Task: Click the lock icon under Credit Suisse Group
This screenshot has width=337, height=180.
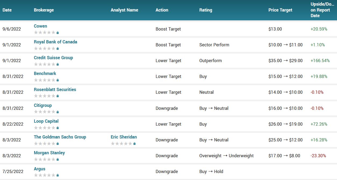Action: pyautogui.click(x=58, y=64)
